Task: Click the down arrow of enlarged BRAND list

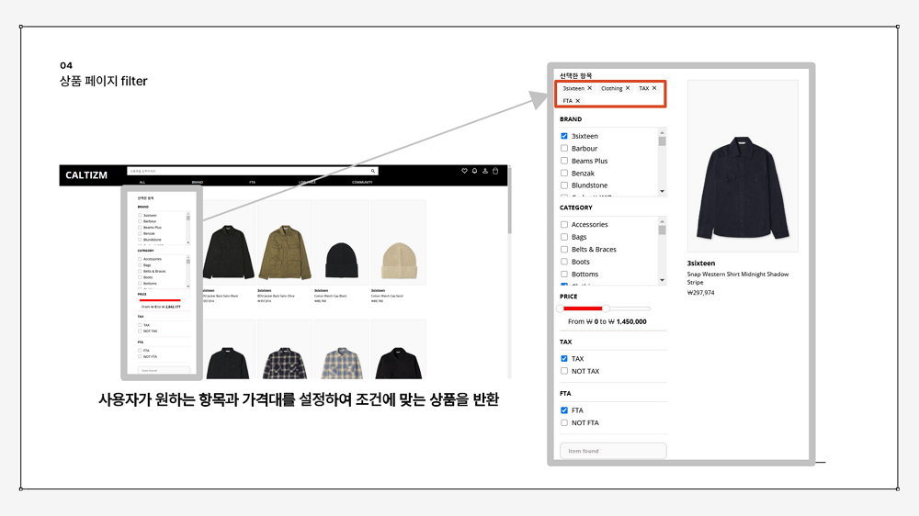Action: [663, 192]
